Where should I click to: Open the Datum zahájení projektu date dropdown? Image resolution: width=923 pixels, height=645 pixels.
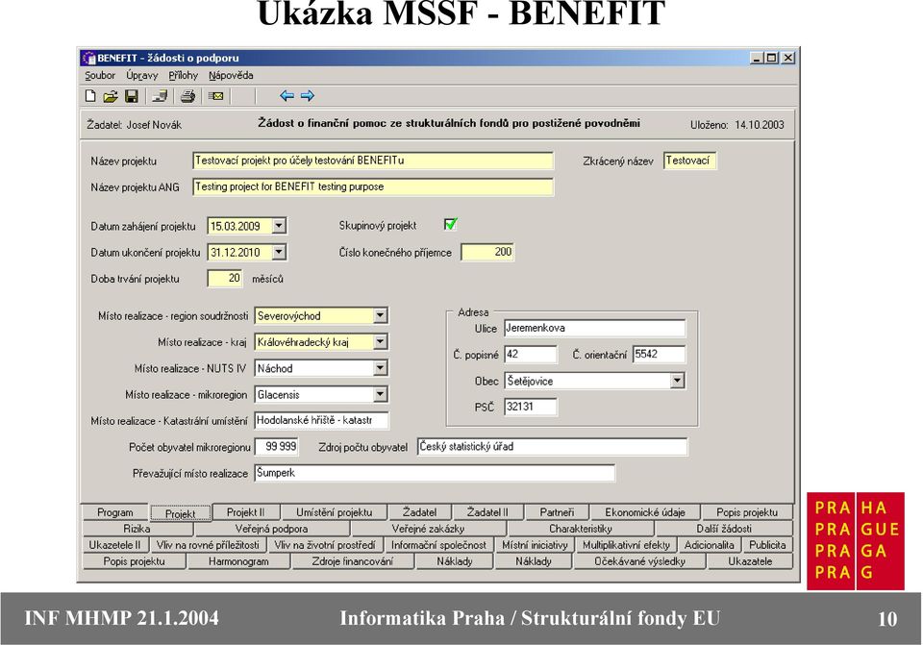279,226
